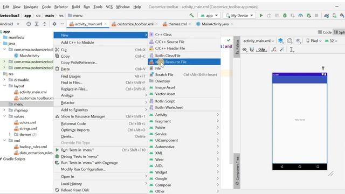Expand the themes (2) node
This screenshot has height=194, width=345.
(10, 134)
